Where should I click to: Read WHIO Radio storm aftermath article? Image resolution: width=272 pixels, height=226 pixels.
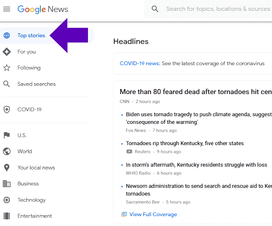(196, 165)
